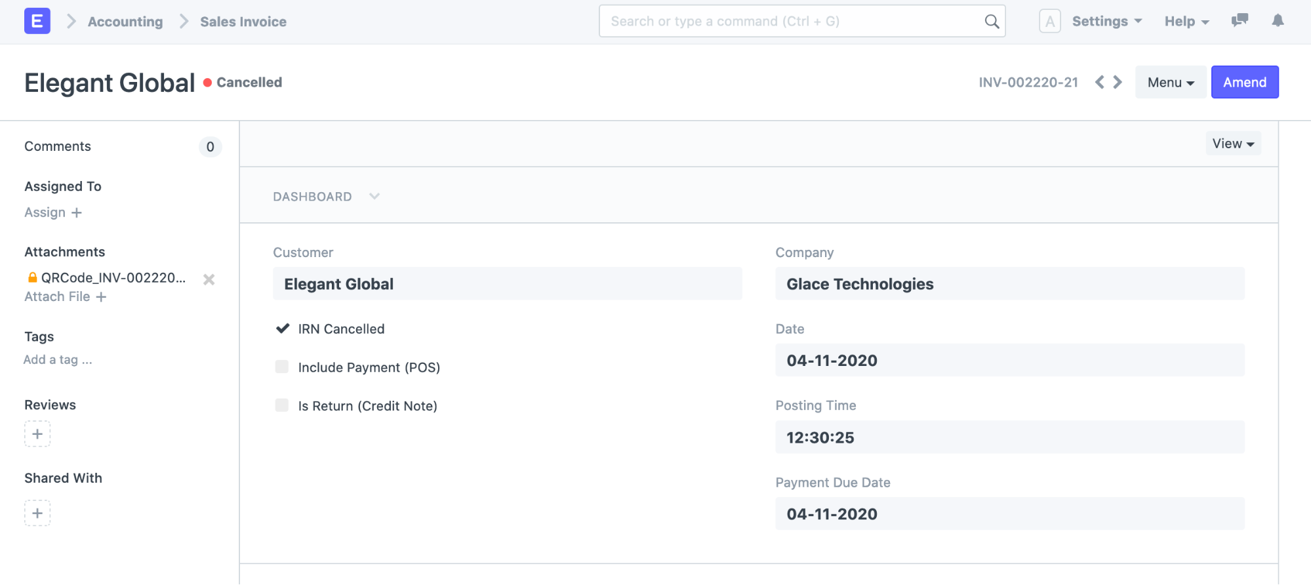
Task: Go to previous invoice arrow
Action: click(x=1100, y=82)
